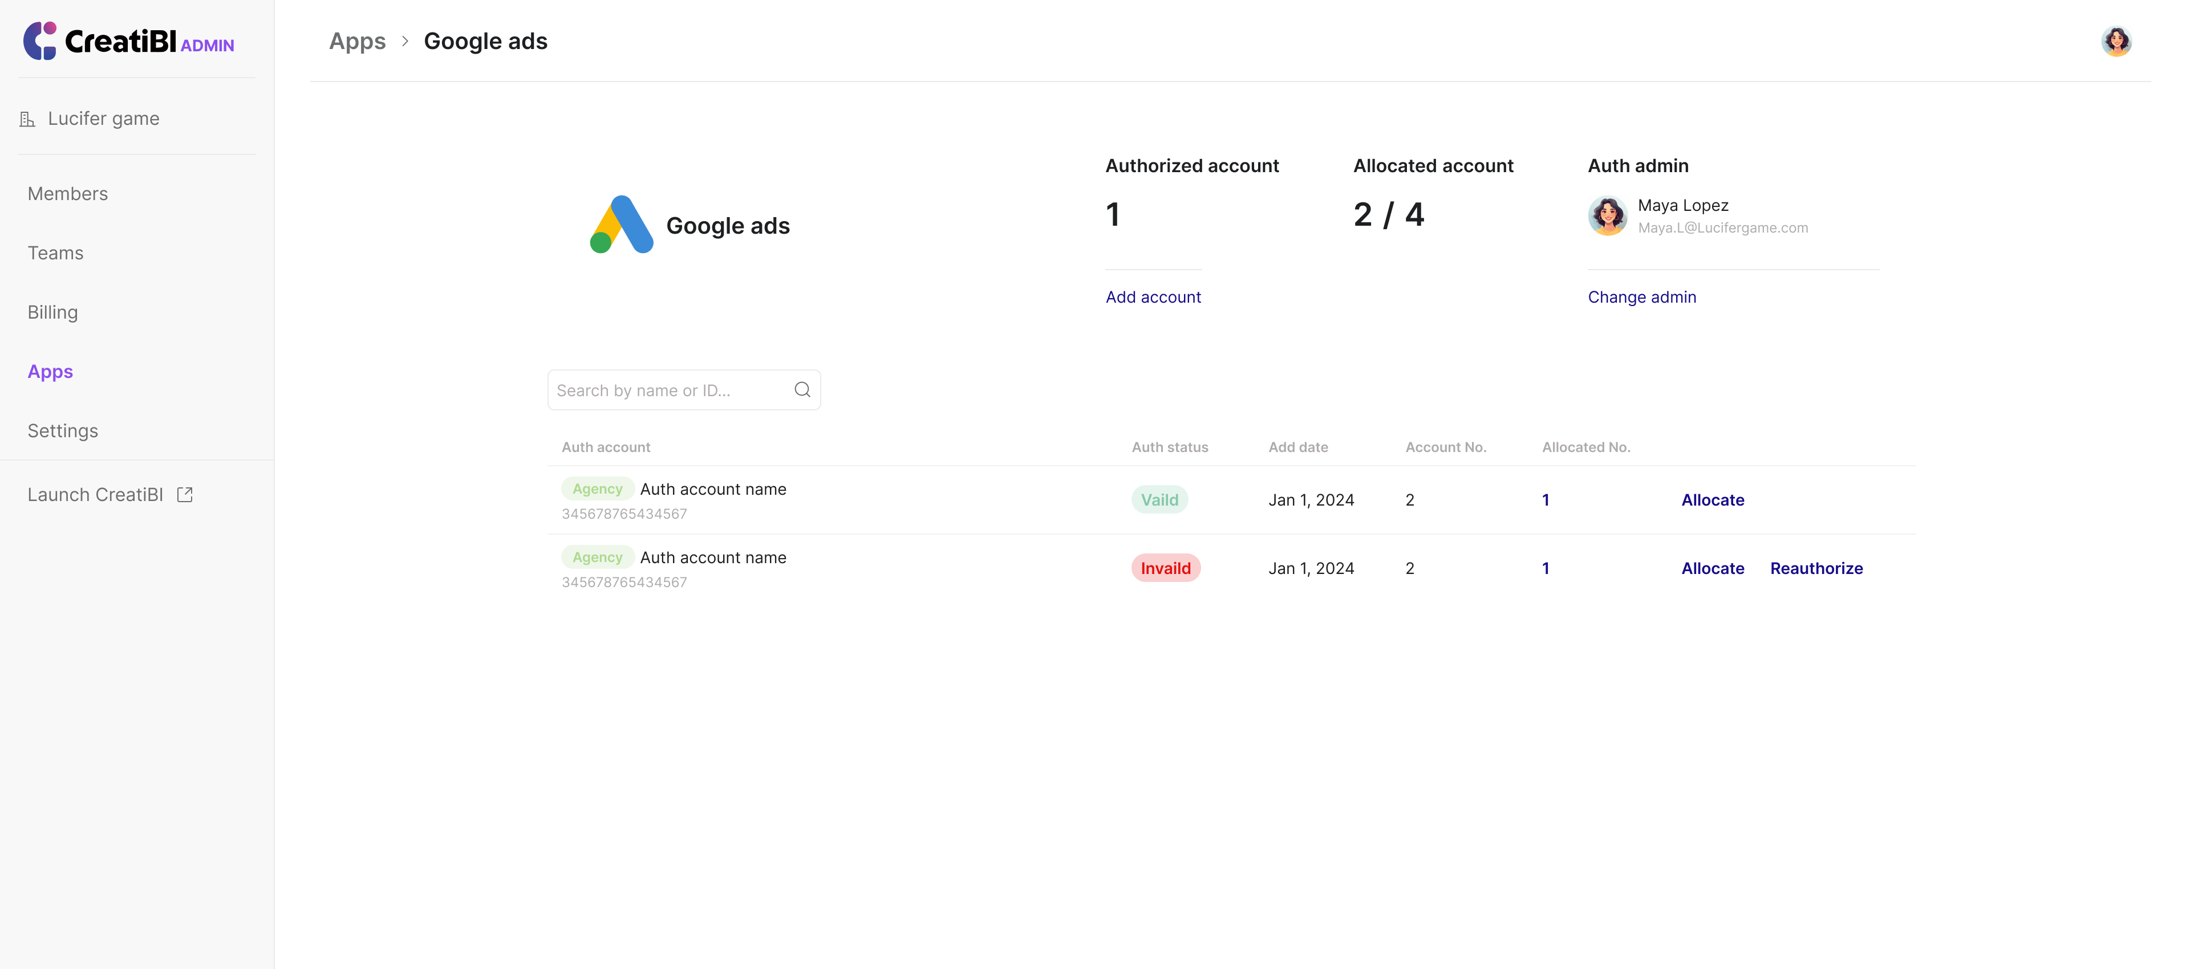Image resolution: width=2190 pixels, height=969 pixels.
Task: Go to Teams in sidebar
Action: coord(55,253)
